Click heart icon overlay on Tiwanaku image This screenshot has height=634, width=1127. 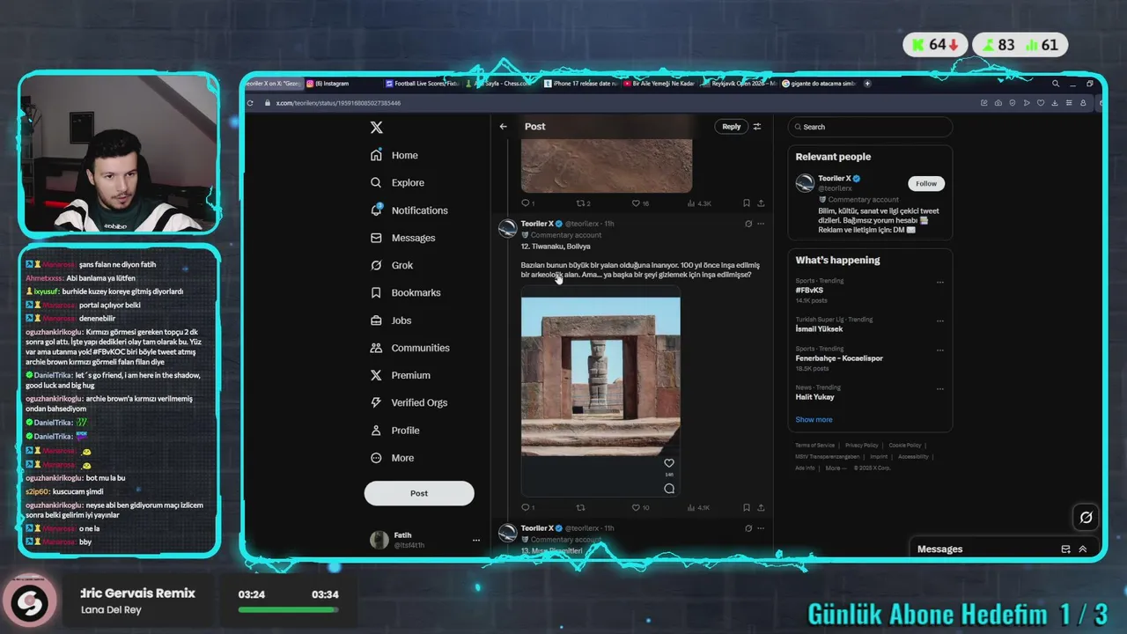[669, 463]
